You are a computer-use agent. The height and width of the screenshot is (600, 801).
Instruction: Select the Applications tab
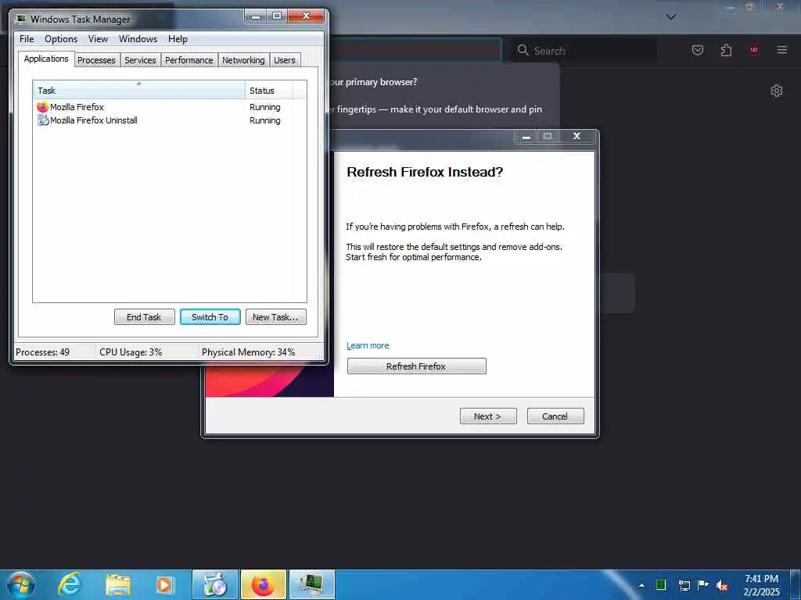46,59
